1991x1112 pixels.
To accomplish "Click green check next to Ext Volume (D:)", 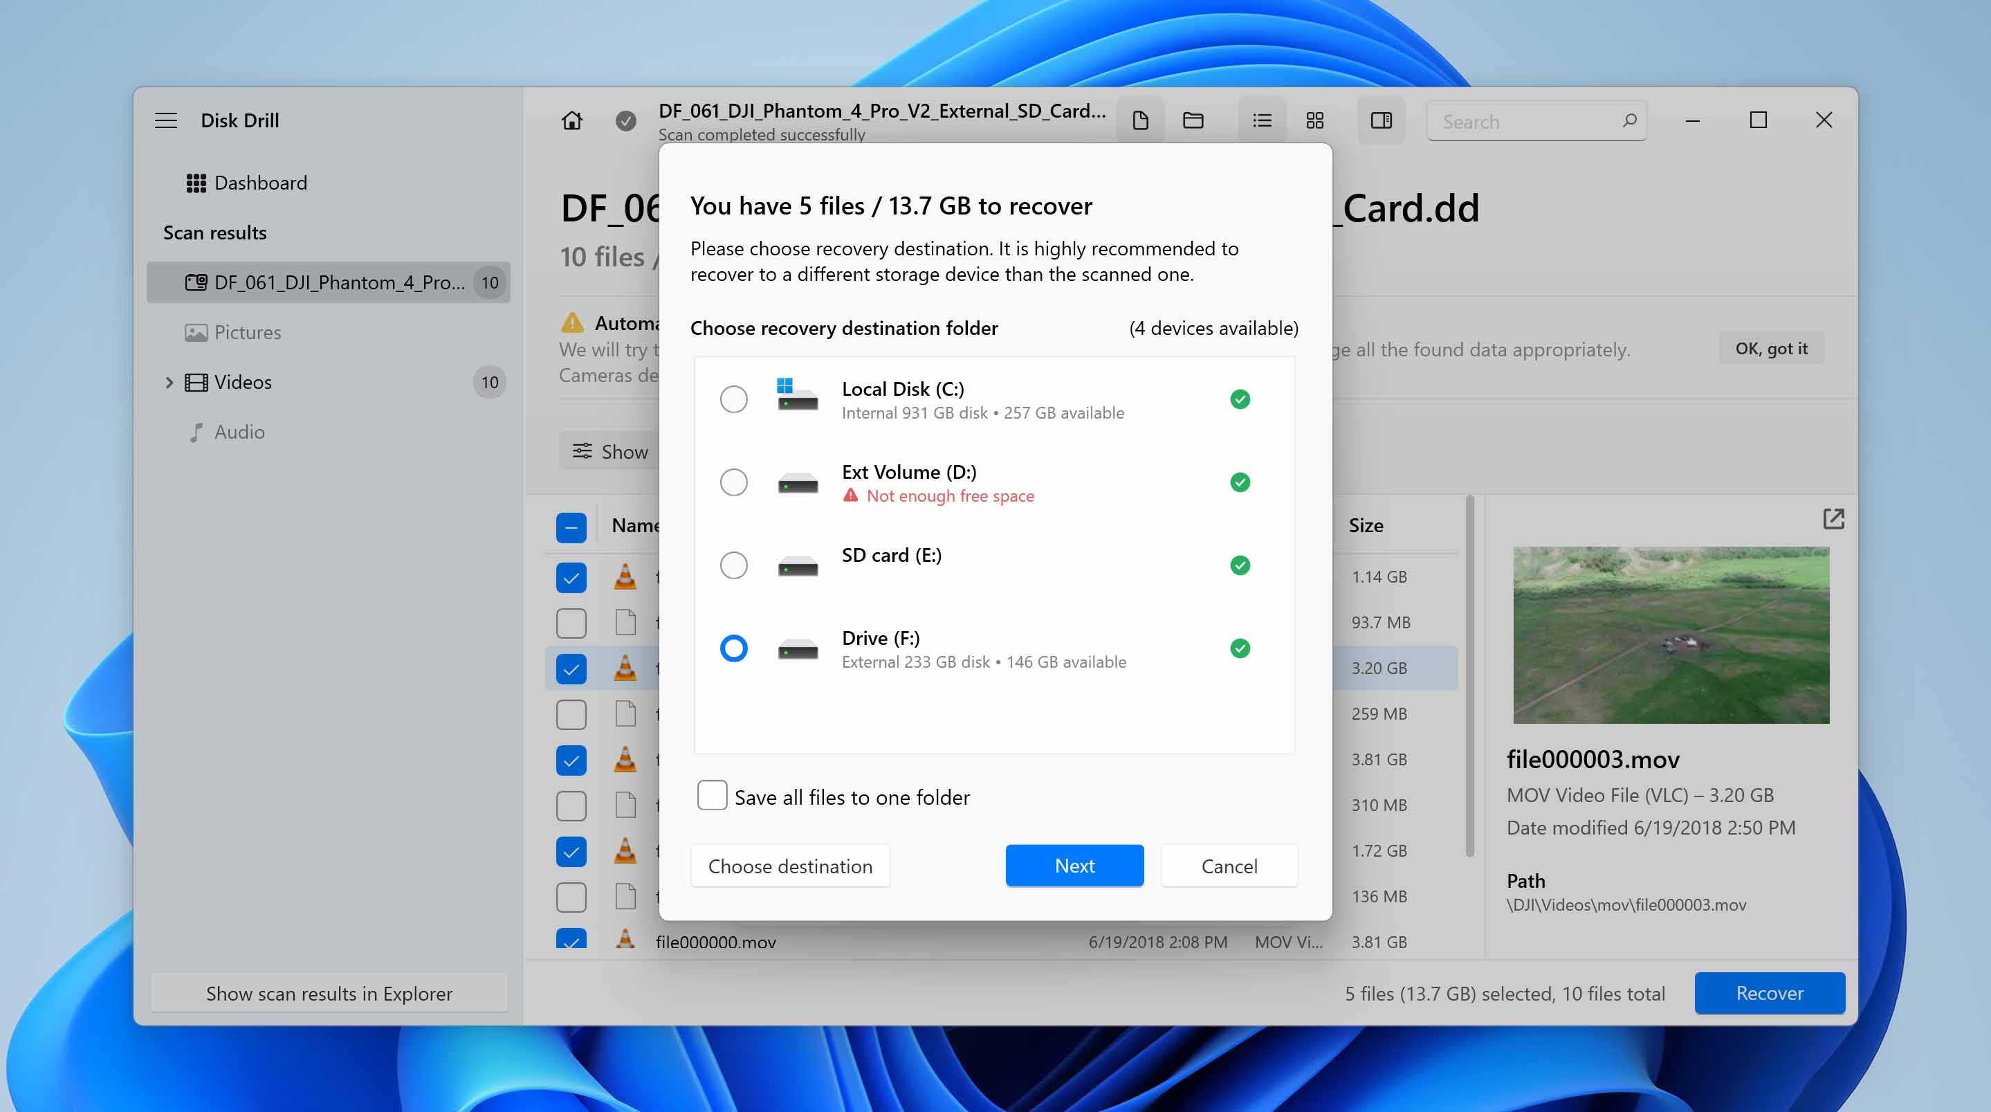I will [1240, 482].
